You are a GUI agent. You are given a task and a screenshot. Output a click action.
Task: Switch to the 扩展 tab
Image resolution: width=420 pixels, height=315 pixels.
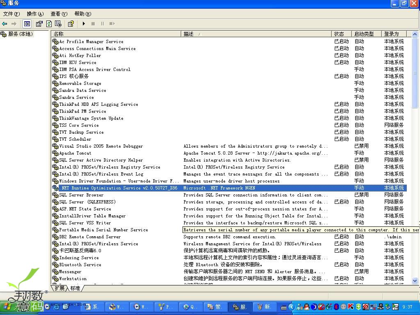(59, 288)
